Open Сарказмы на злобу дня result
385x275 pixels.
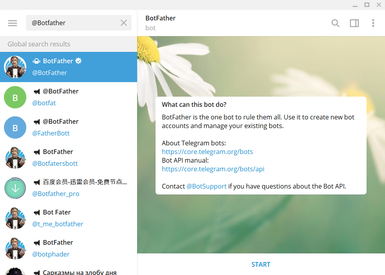[68, 269]
